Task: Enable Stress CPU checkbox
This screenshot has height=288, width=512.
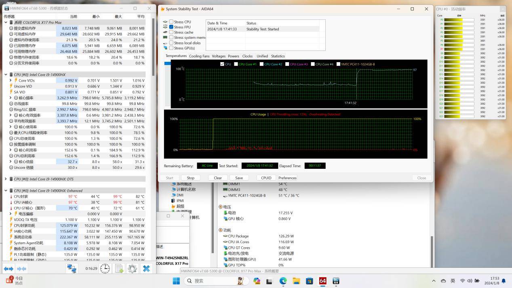Action: [171, 22]
